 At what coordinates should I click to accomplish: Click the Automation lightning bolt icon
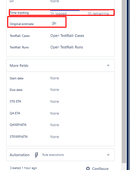click(36, 155)
